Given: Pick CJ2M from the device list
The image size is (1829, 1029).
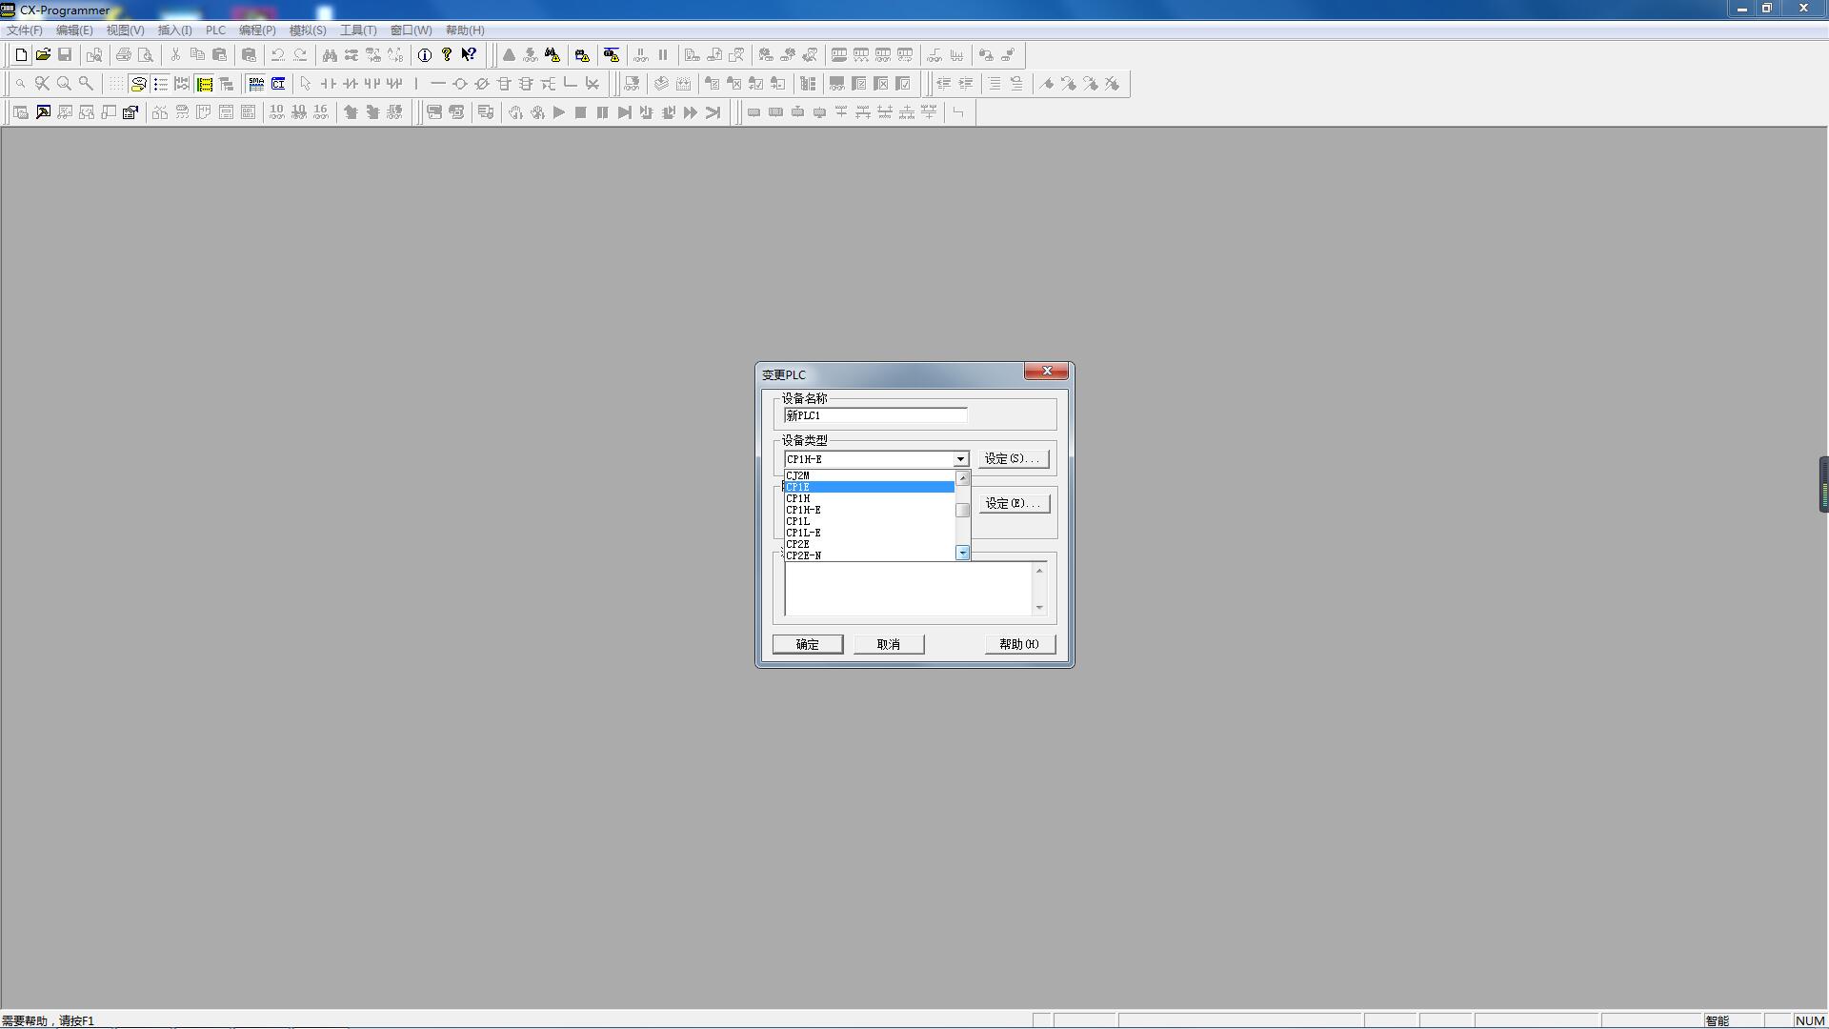Looking at the screenshot, I should point(798,475).
